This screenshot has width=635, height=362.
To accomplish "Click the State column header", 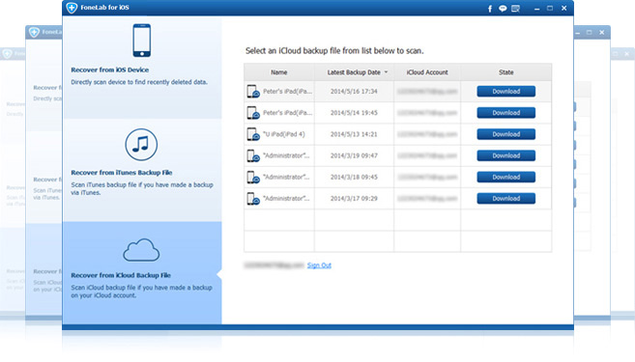I will [x=506, y=72].
